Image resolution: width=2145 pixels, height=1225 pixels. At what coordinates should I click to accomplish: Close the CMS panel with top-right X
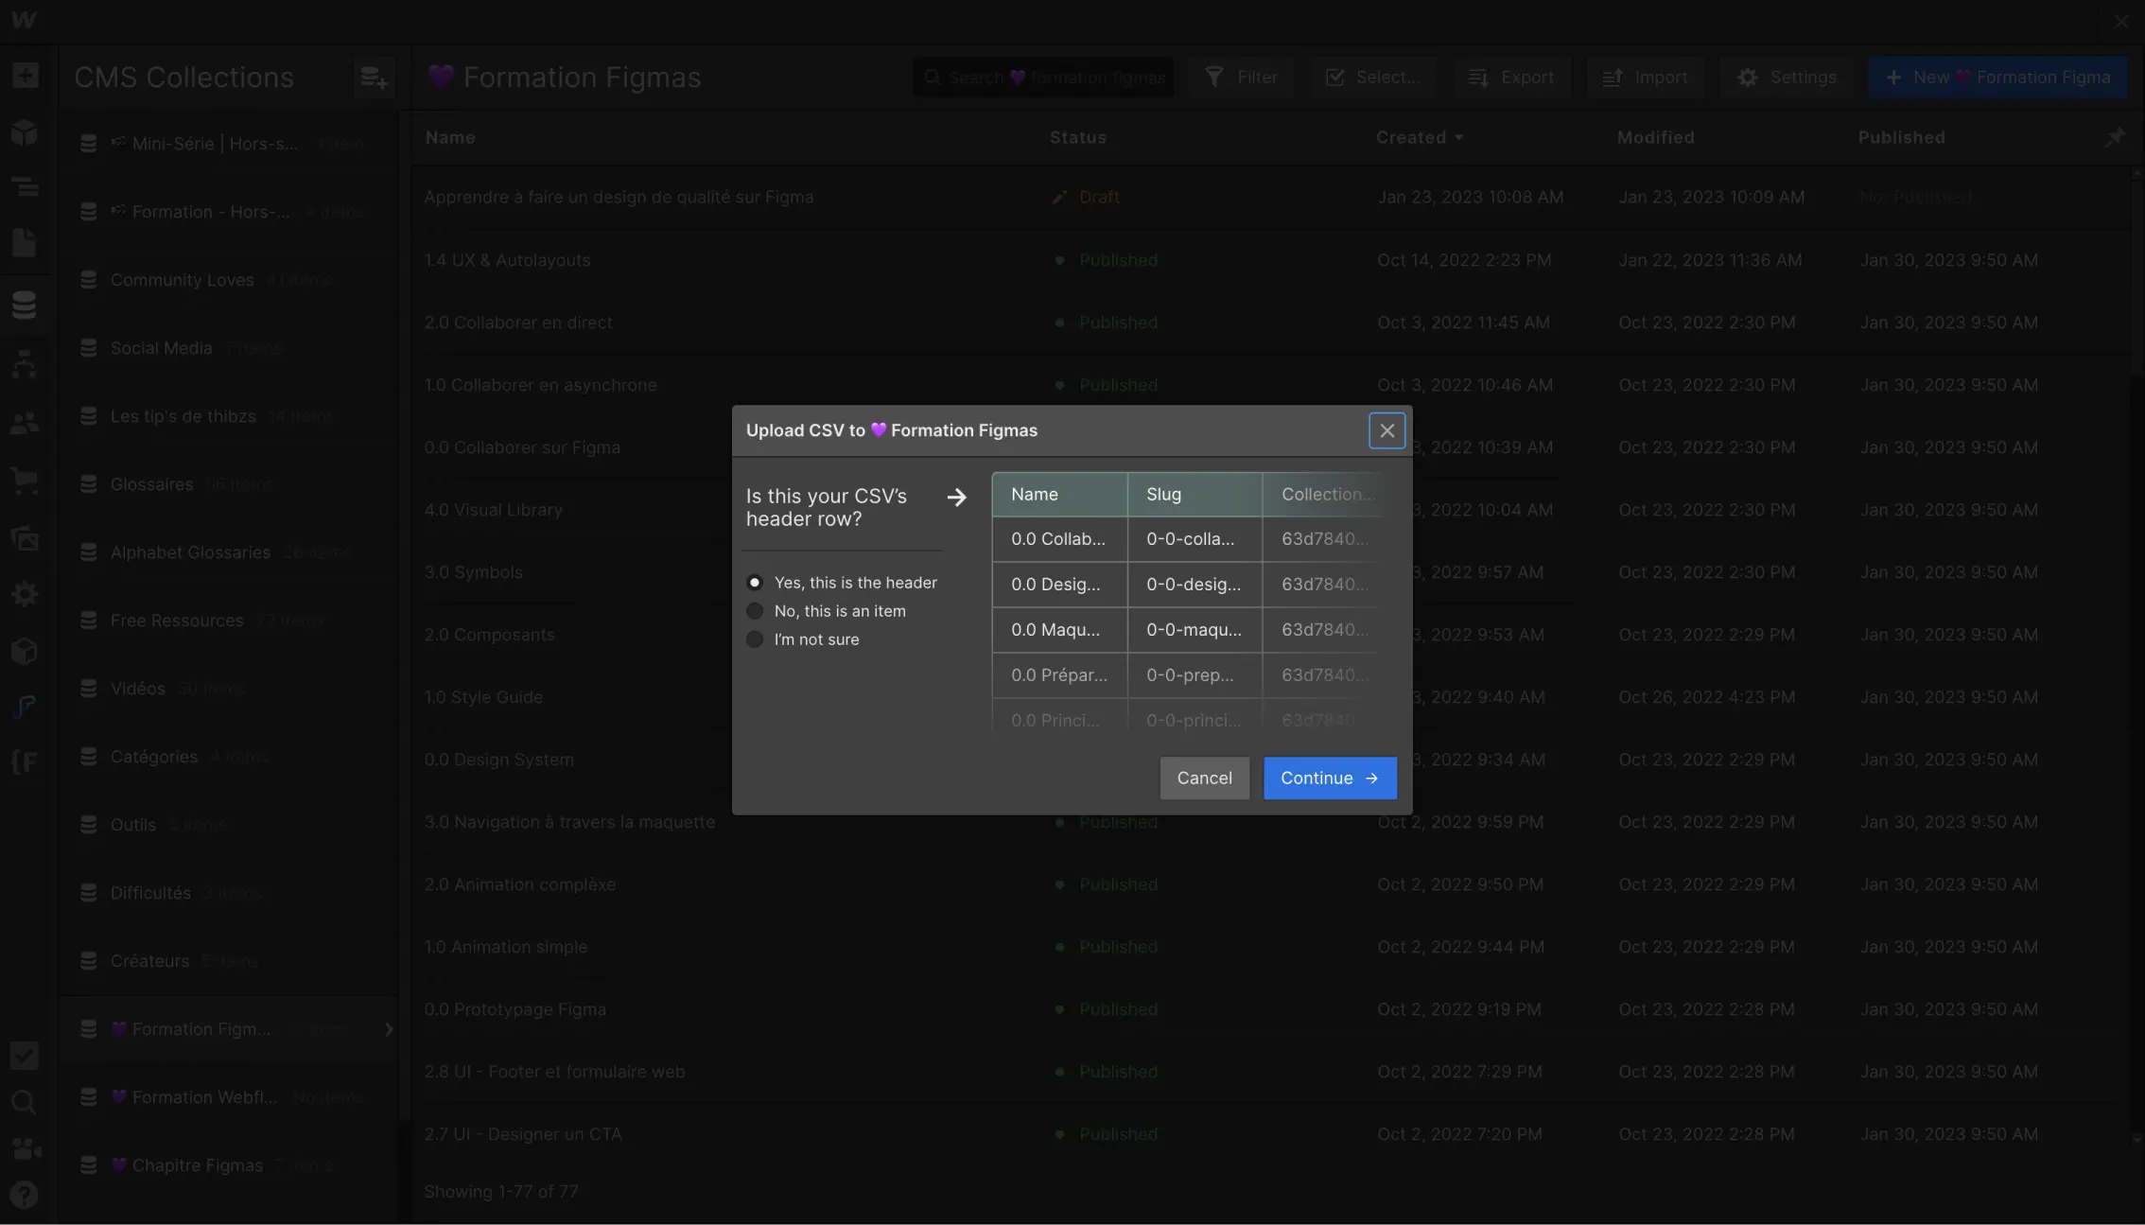[x=2121, y=21]
